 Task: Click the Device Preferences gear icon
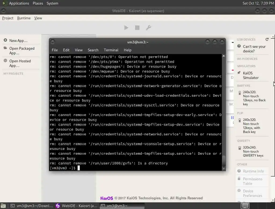click(239, 190)
